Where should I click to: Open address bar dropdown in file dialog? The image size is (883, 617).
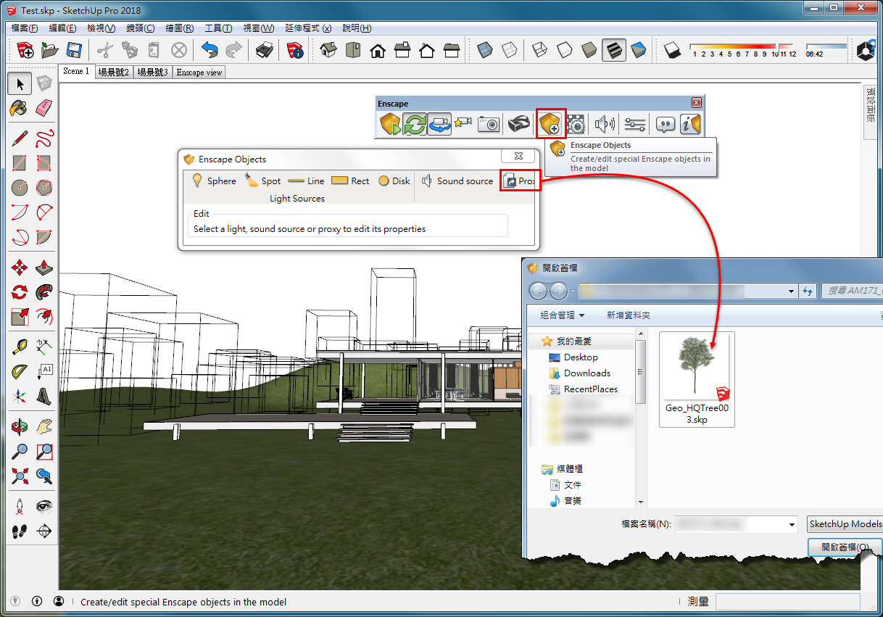pyautogui.click(x=791, y=291)
